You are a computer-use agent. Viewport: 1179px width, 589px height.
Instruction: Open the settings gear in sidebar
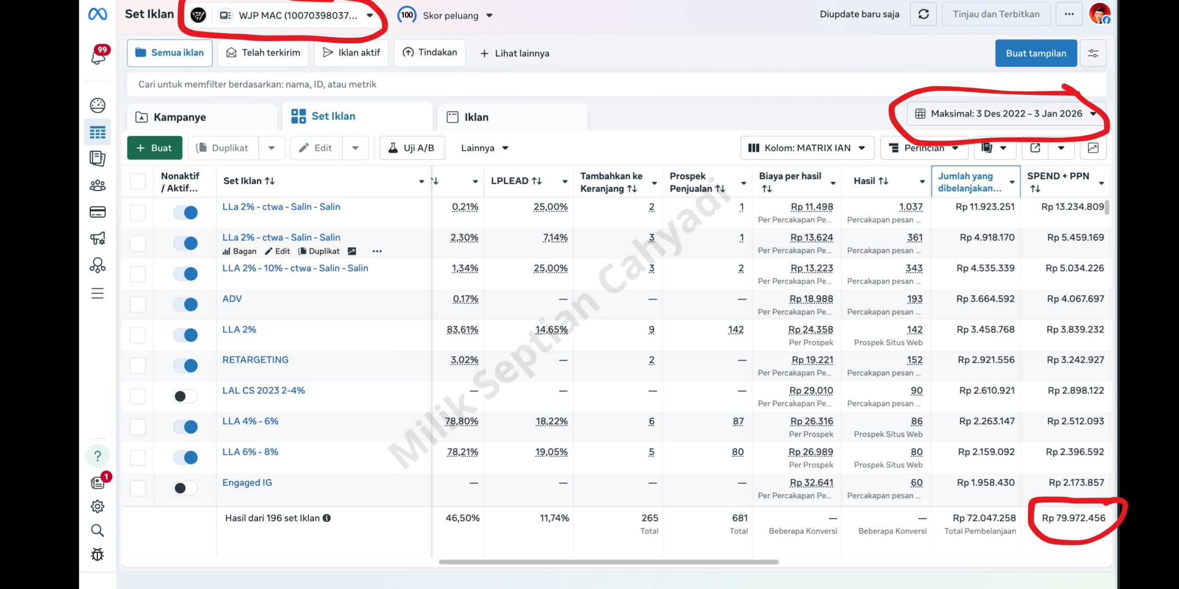click(98, 506)
